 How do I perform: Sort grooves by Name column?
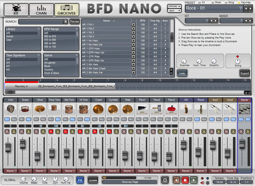[x=106, y=21]
